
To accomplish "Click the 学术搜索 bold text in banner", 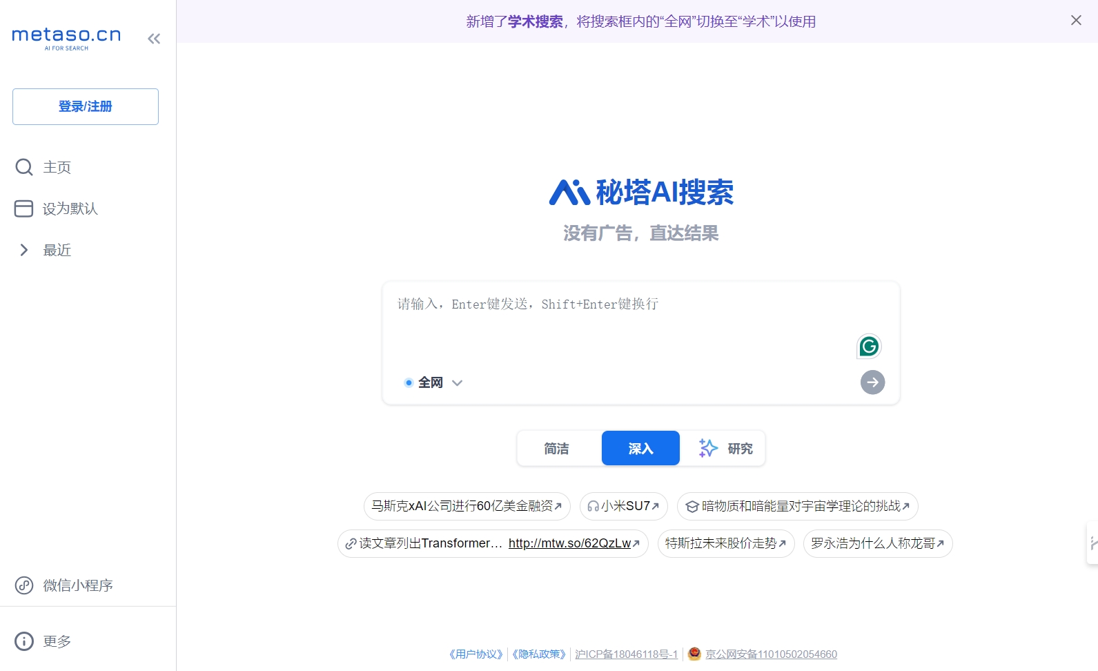I will pos(536,21).
